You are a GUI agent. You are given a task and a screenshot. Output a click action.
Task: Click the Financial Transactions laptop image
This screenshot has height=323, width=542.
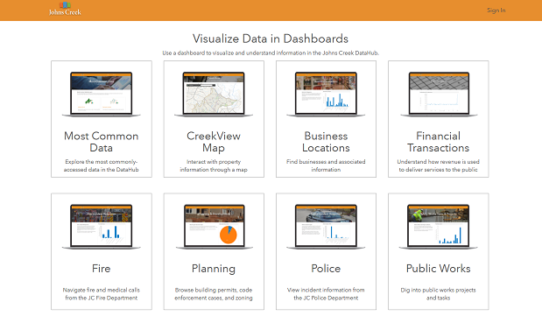[439, 95]
